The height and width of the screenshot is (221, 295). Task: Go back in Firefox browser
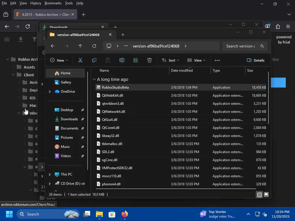coord(7,26)
